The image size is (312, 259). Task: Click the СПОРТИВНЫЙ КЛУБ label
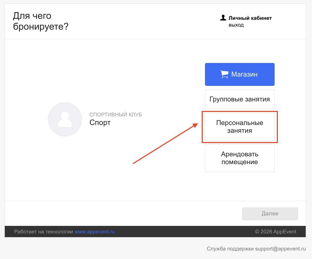pos(116,115)
